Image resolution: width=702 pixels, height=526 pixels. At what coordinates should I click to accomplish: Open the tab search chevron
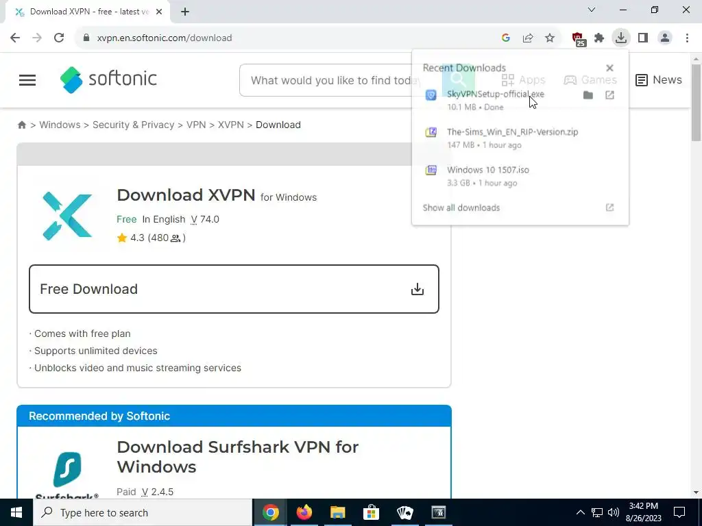592,10
